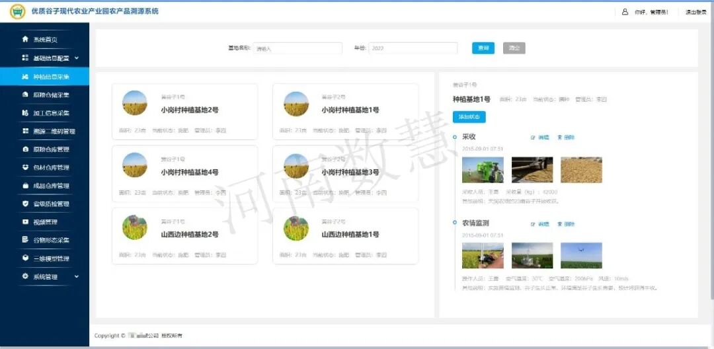
Task: Open the truck unloading grain photo under 采收
Action: pyautogui.click(x=532, y=170)
